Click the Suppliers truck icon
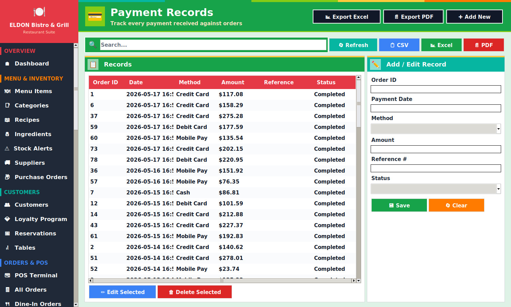This screenshot has width=511, height=307. [x=7, y=163]
